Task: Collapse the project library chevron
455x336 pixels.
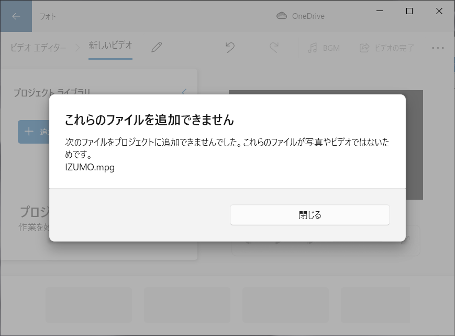Action: coord(184,92)
